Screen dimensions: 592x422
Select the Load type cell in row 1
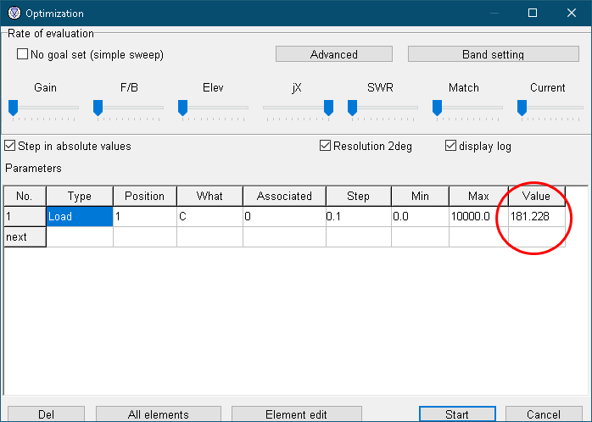(79, 217)
